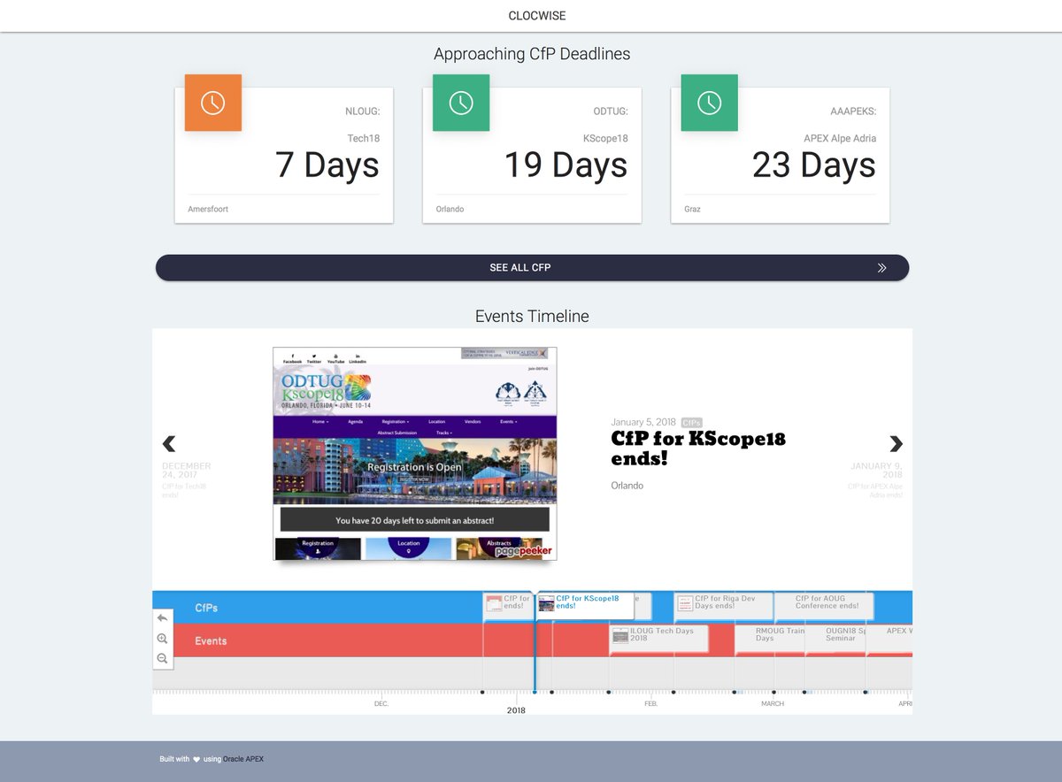Click the Approaching CfP Deadlines heading

pyautogui.click(x=532, y=54)
